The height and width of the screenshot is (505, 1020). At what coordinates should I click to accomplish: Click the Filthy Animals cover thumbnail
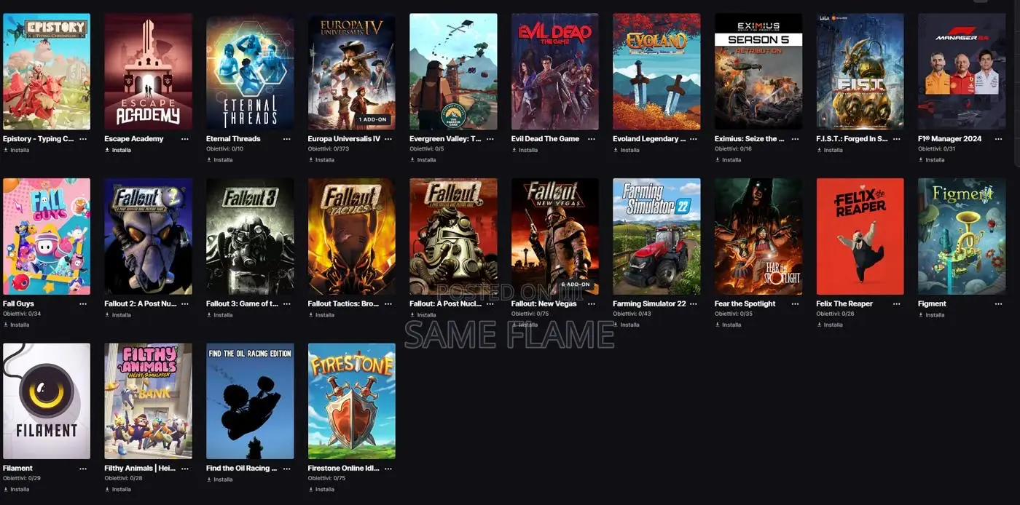tap(148, 401)
